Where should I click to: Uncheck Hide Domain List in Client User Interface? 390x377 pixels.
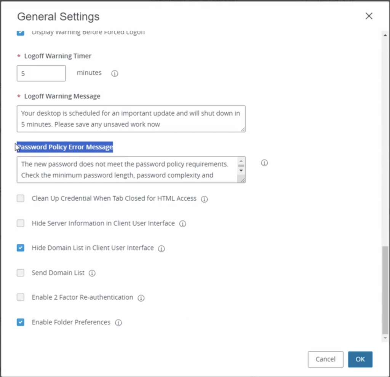21,248
